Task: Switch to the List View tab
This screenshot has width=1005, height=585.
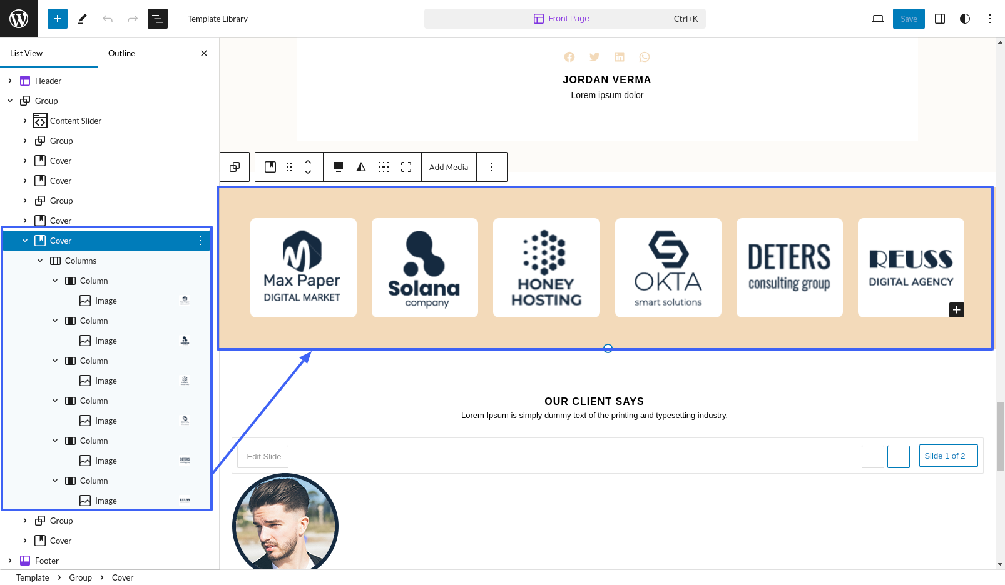Action: click(26, 53)
